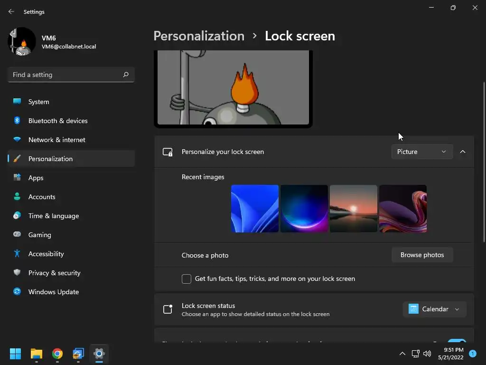Click the Windows Update sync icon

pos(17,291)
